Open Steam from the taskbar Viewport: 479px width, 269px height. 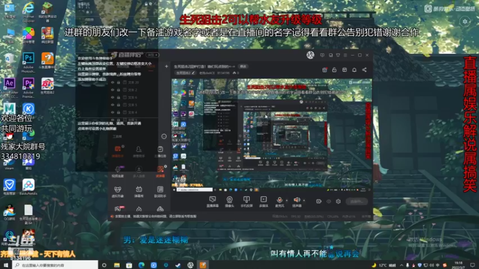point(178,265)
